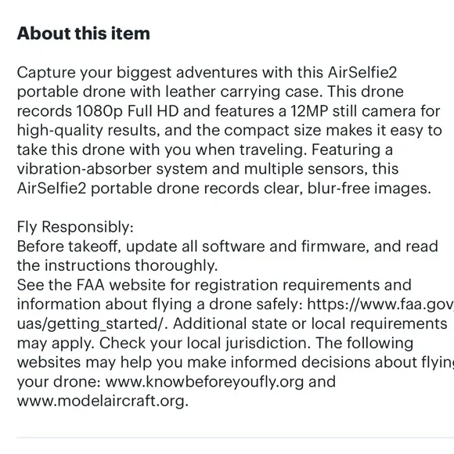Click the "vibration-absorber" word

pyautogui.click(x=85, y=169)
